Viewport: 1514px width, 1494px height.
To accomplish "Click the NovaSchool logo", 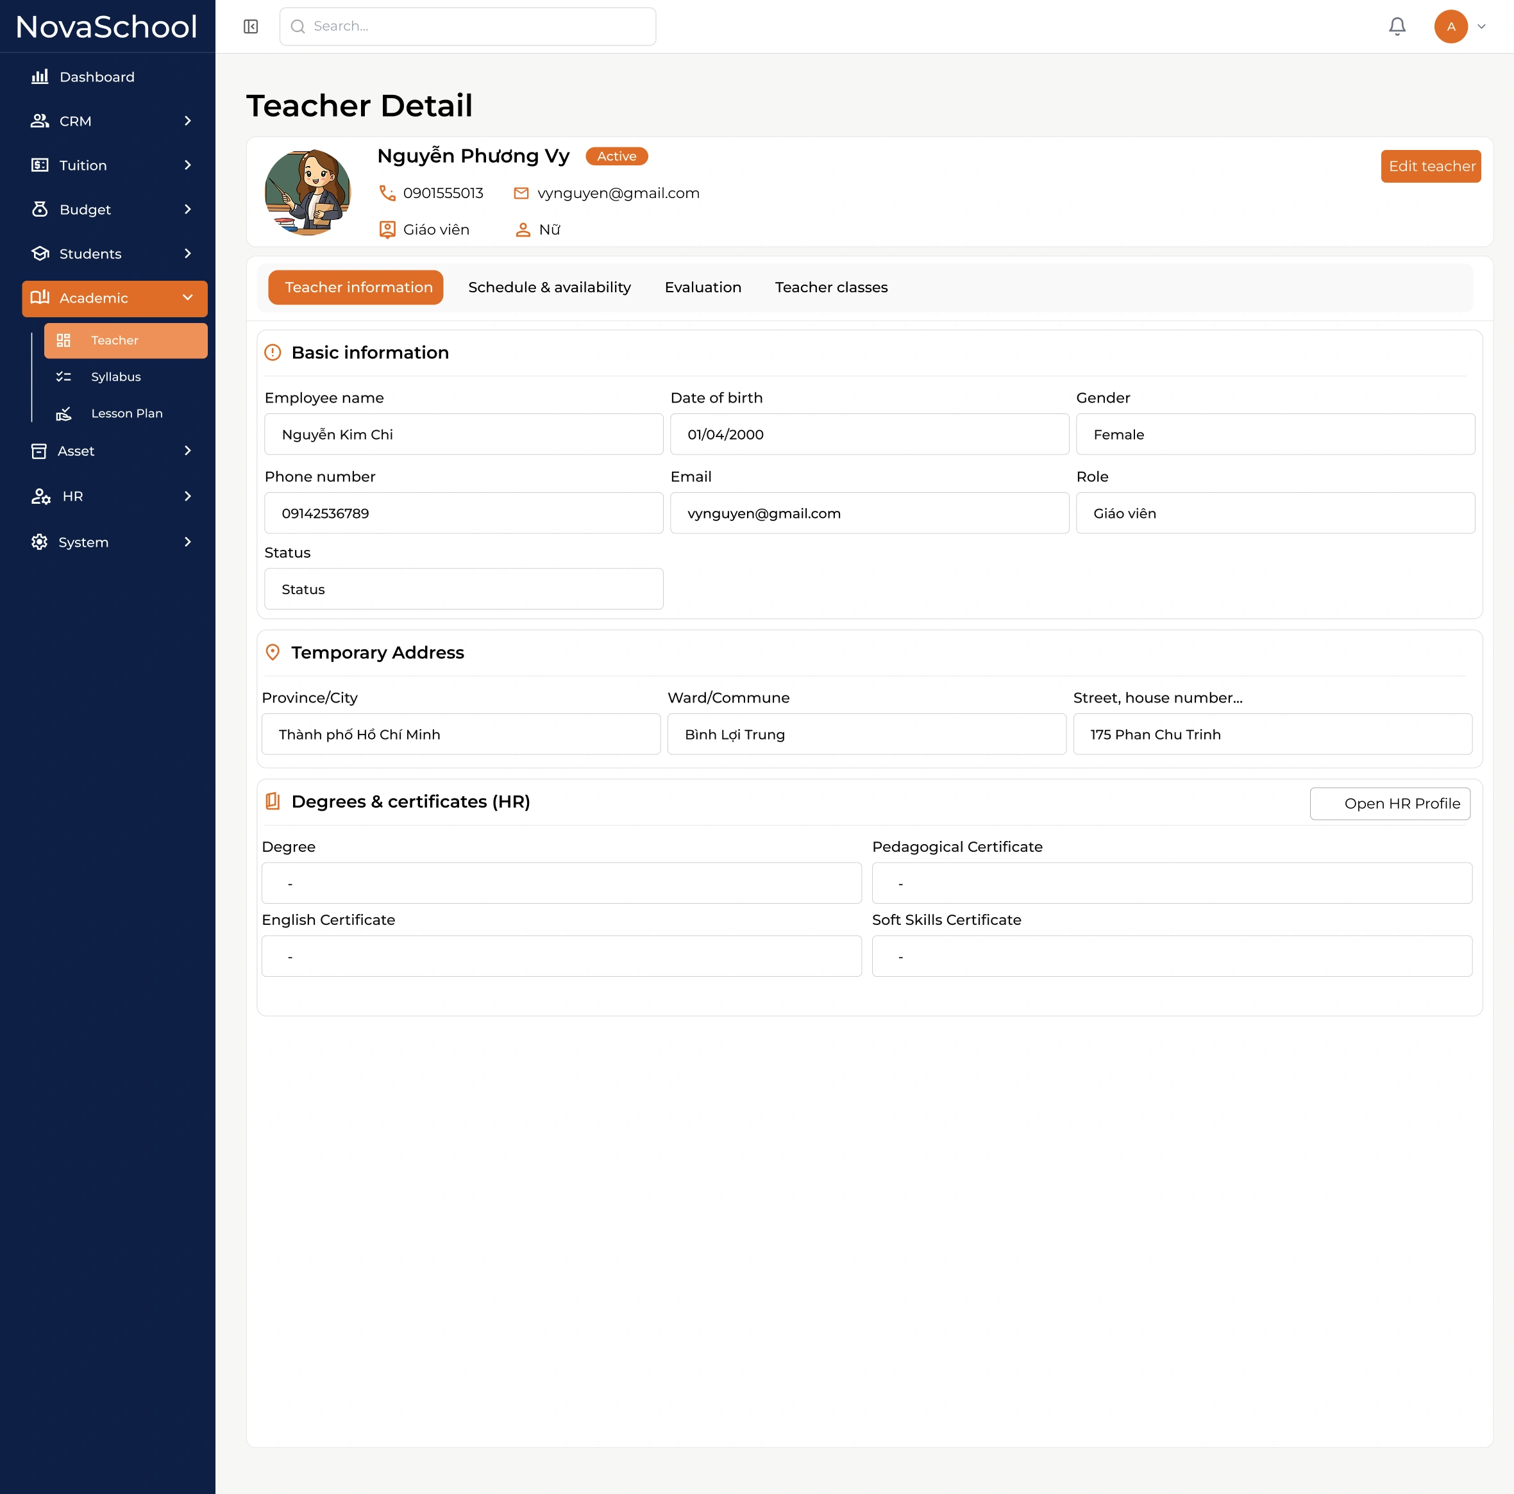I will pos(106,27).
